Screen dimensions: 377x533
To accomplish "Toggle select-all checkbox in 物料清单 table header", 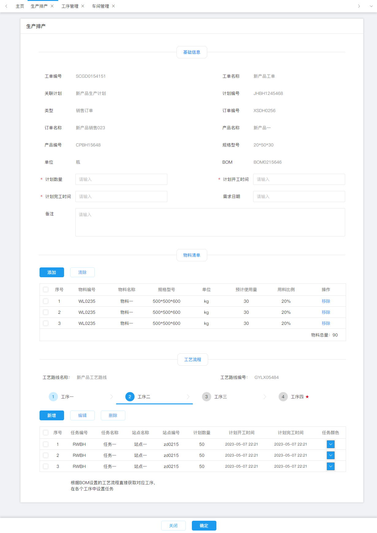I will [x=46, y=290].
